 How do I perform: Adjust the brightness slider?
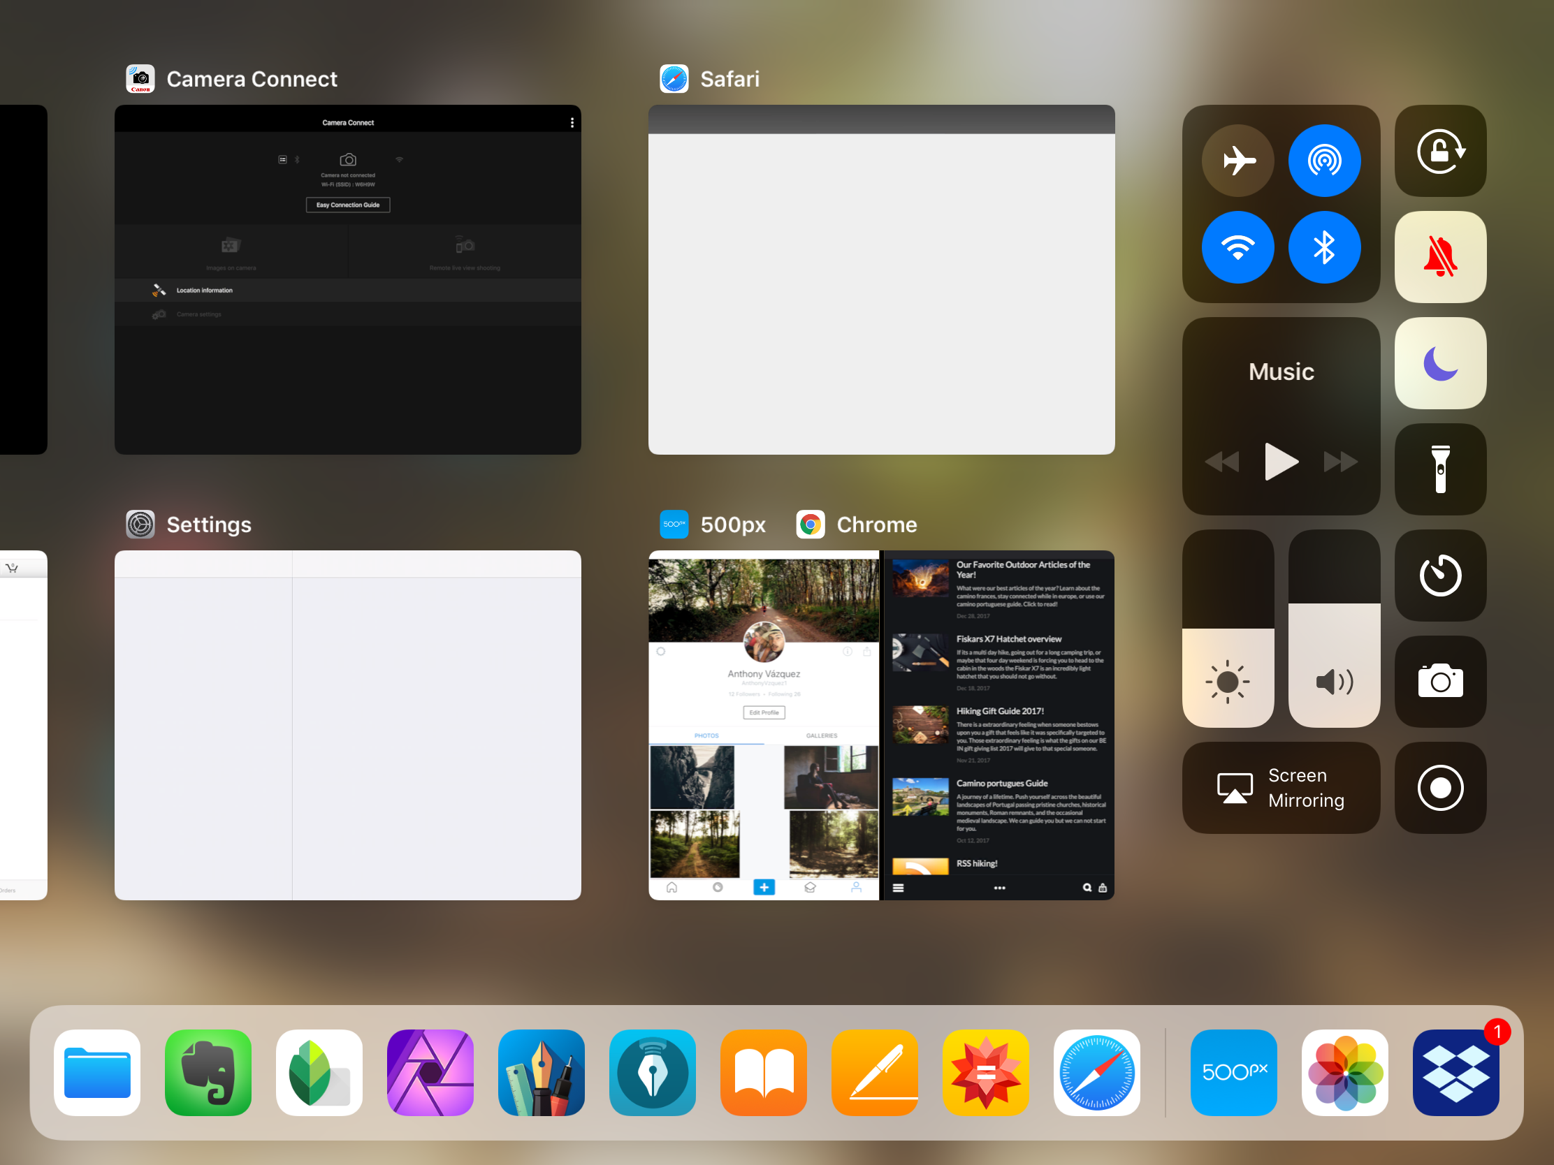(1228, 629)
